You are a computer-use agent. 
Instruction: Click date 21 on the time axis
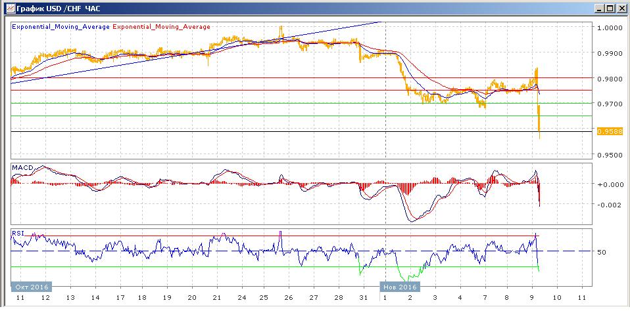[x=217, y=298]
